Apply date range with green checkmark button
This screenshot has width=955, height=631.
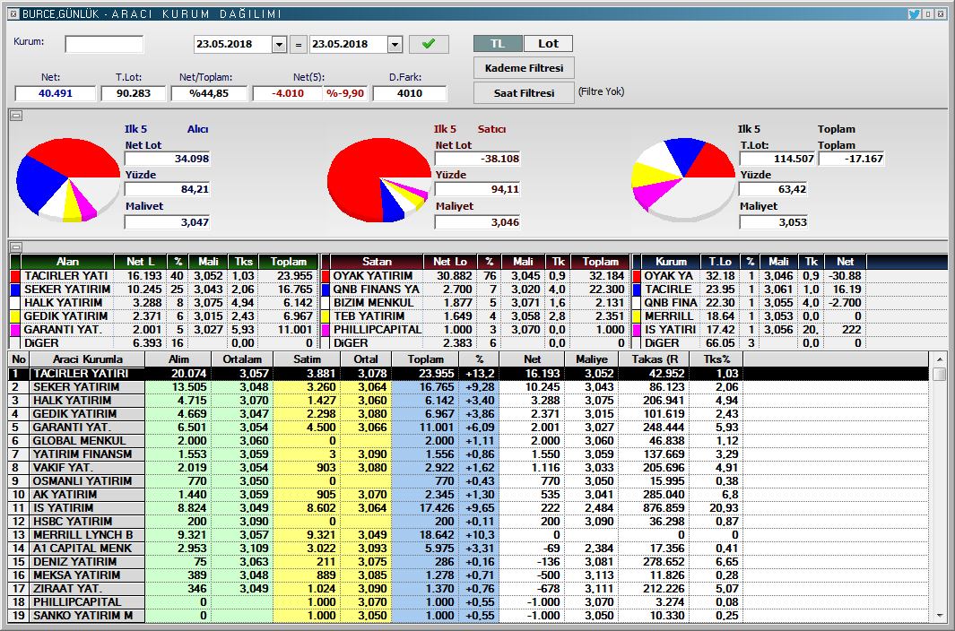click(429, 44)
